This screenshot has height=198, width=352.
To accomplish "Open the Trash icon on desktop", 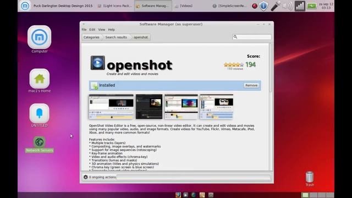I will point(310,177).
